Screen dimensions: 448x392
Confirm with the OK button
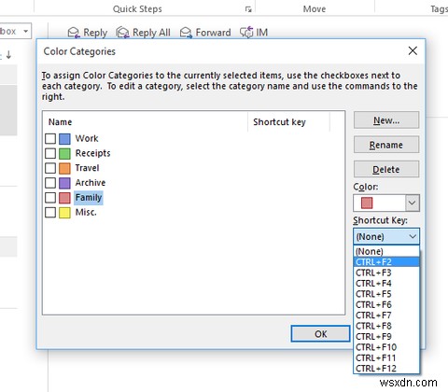point(320,334)
